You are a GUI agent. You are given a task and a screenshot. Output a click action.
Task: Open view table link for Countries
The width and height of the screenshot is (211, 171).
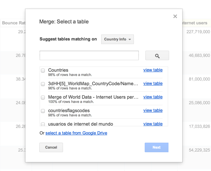point(153,70)
